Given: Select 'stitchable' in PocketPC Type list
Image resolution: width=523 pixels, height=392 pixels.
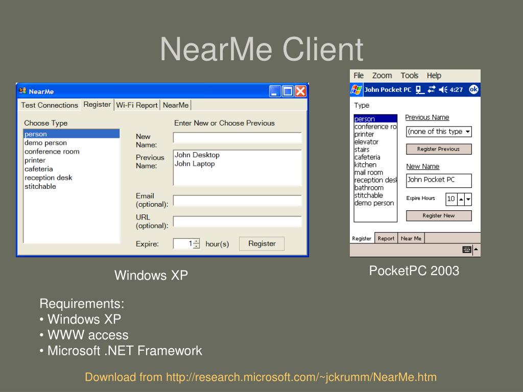Looking at the screenshot, I should [x=375, y=195].
